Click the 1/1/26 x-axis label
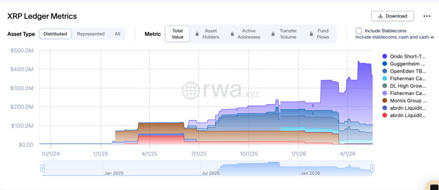439x190 pixels. (x=298, y=154)
